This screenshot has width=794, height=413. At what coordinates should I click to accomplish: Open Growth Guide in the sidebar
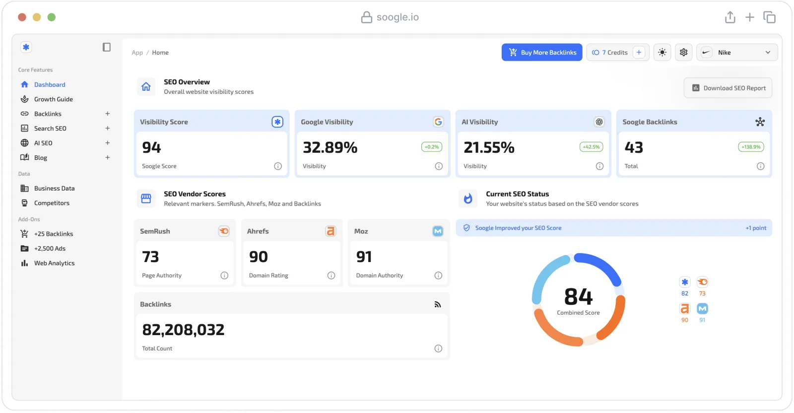click(53, 99)
